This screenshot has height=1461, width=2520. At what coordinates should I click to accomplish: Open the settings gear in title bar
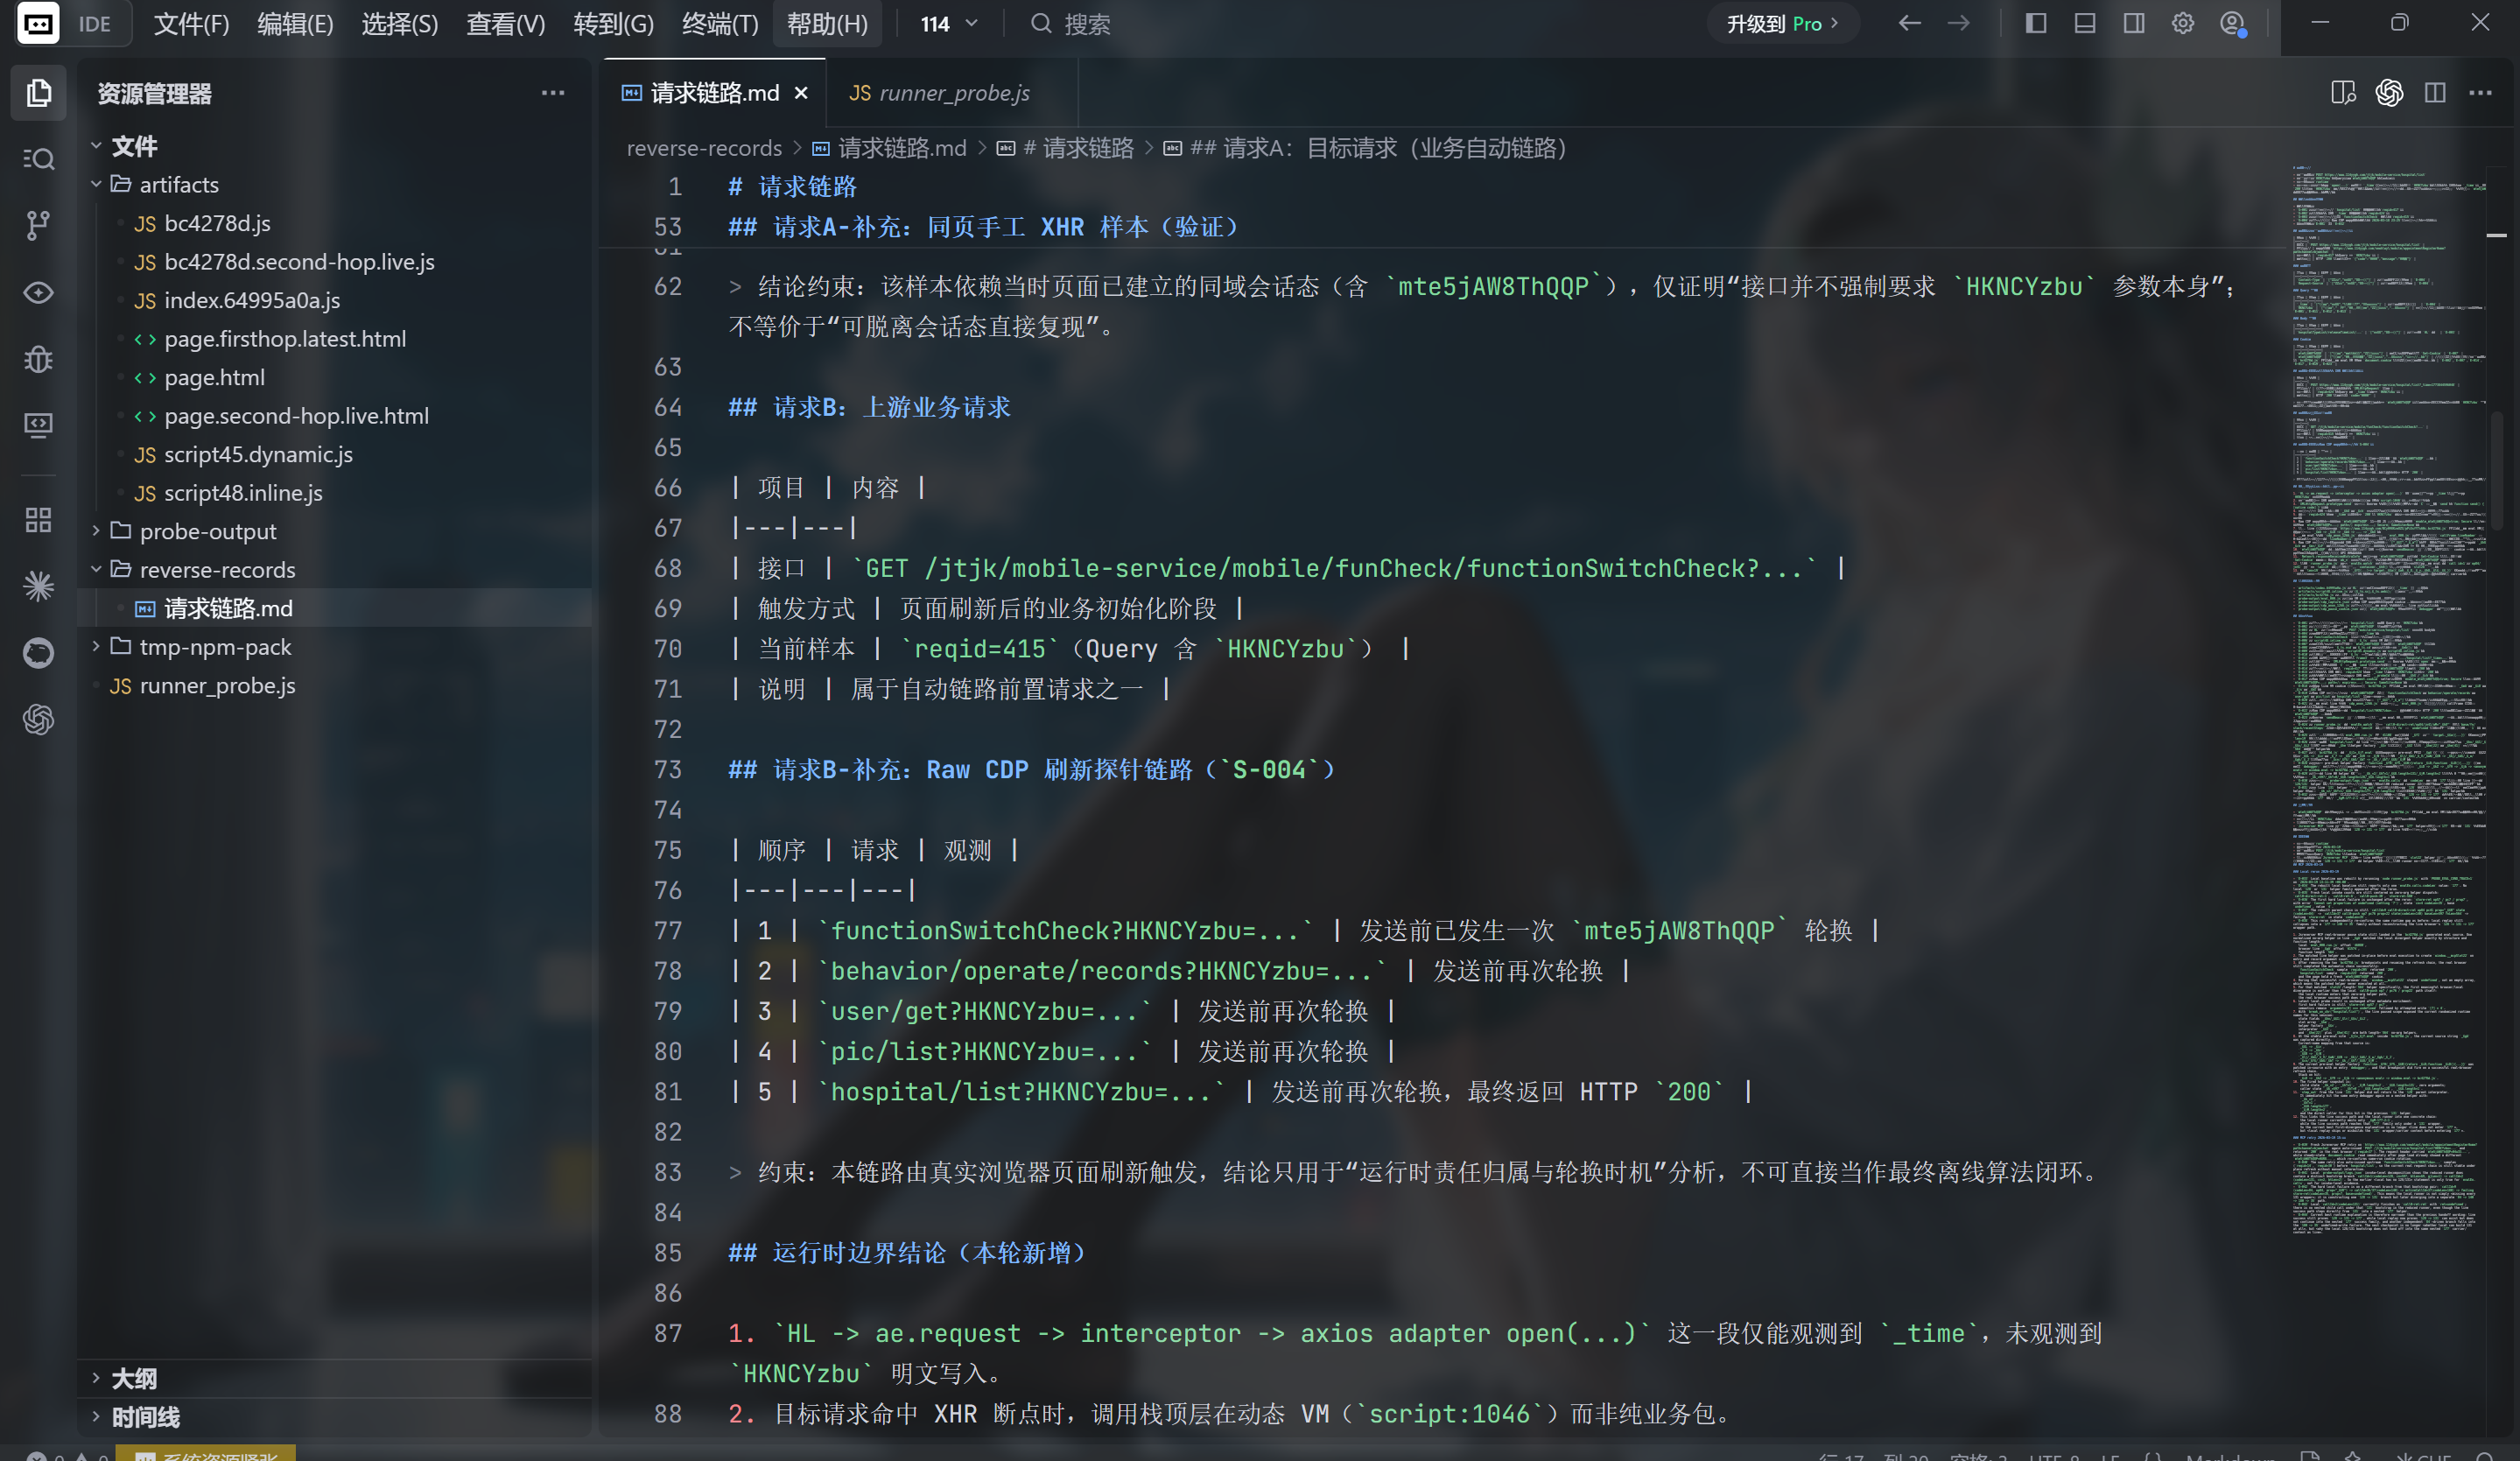click(2182, 23)
